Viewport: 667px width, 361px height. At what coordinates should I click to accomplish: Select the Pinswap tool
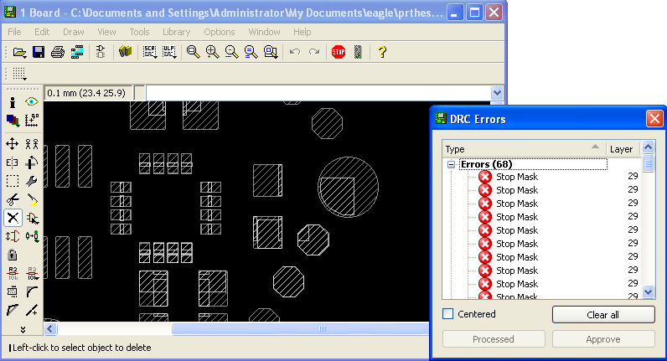point(13,236)
